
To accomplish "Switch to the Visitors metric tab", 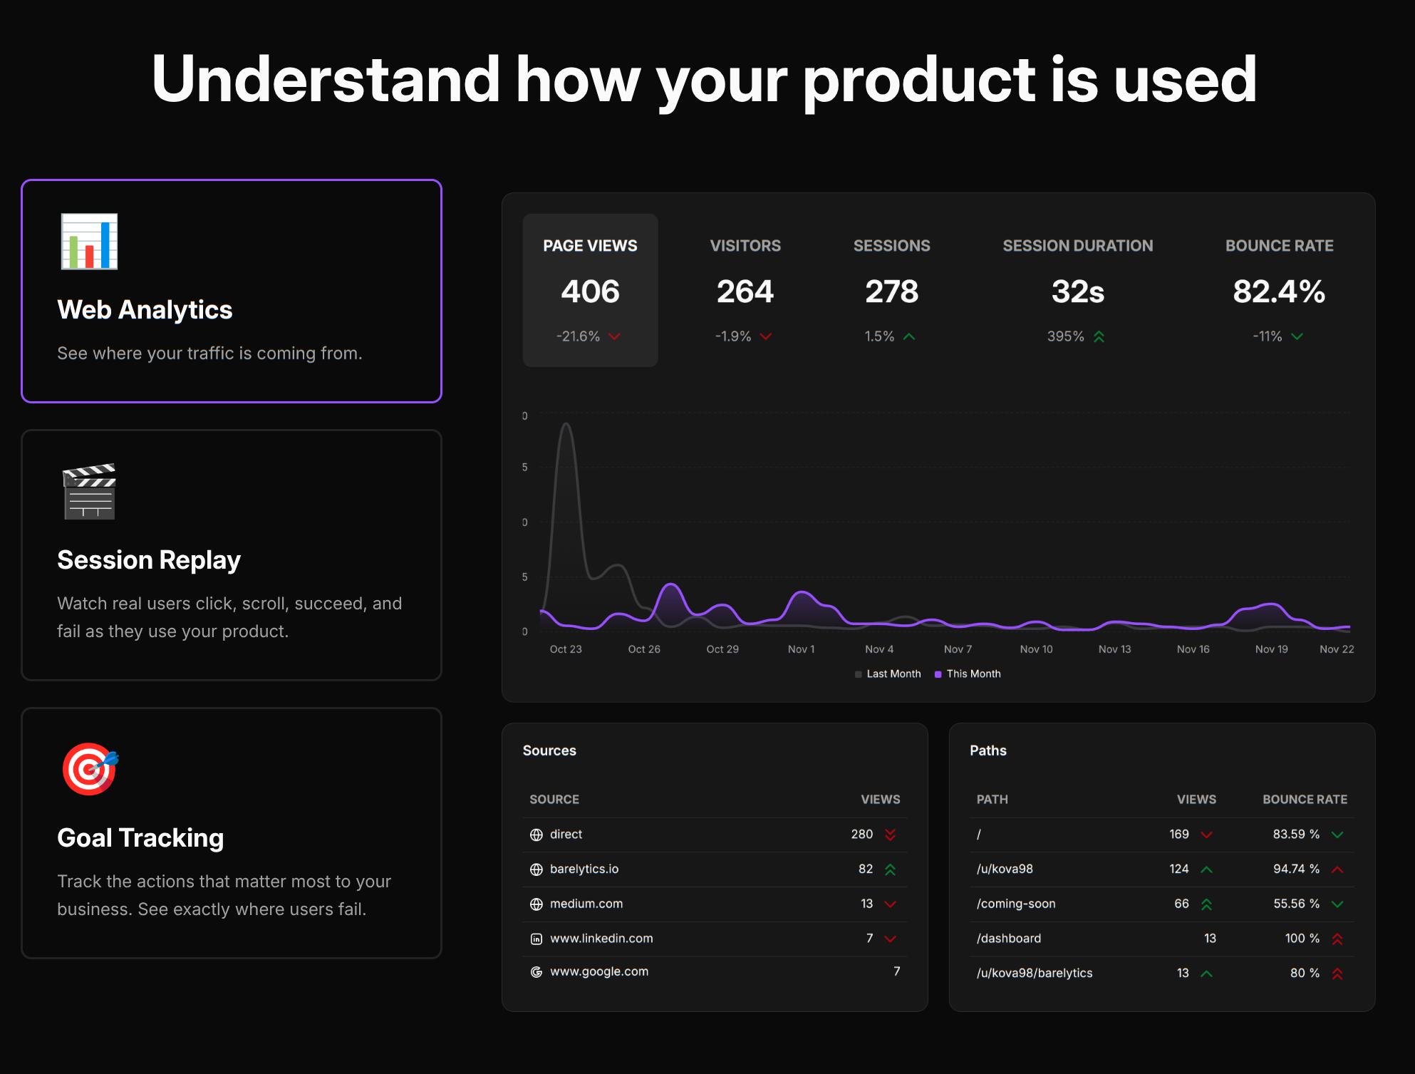I will point(745,290).
